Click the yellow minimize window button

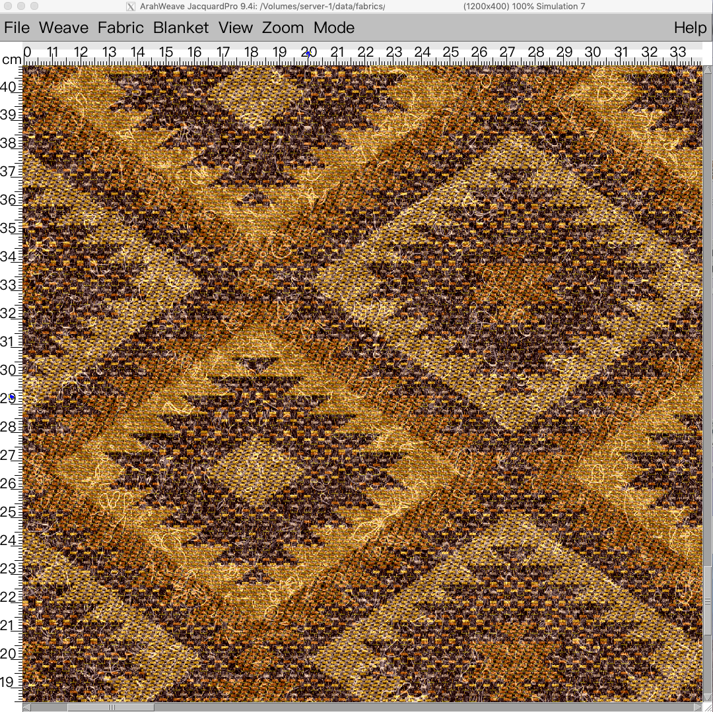(x=21, y=6)
